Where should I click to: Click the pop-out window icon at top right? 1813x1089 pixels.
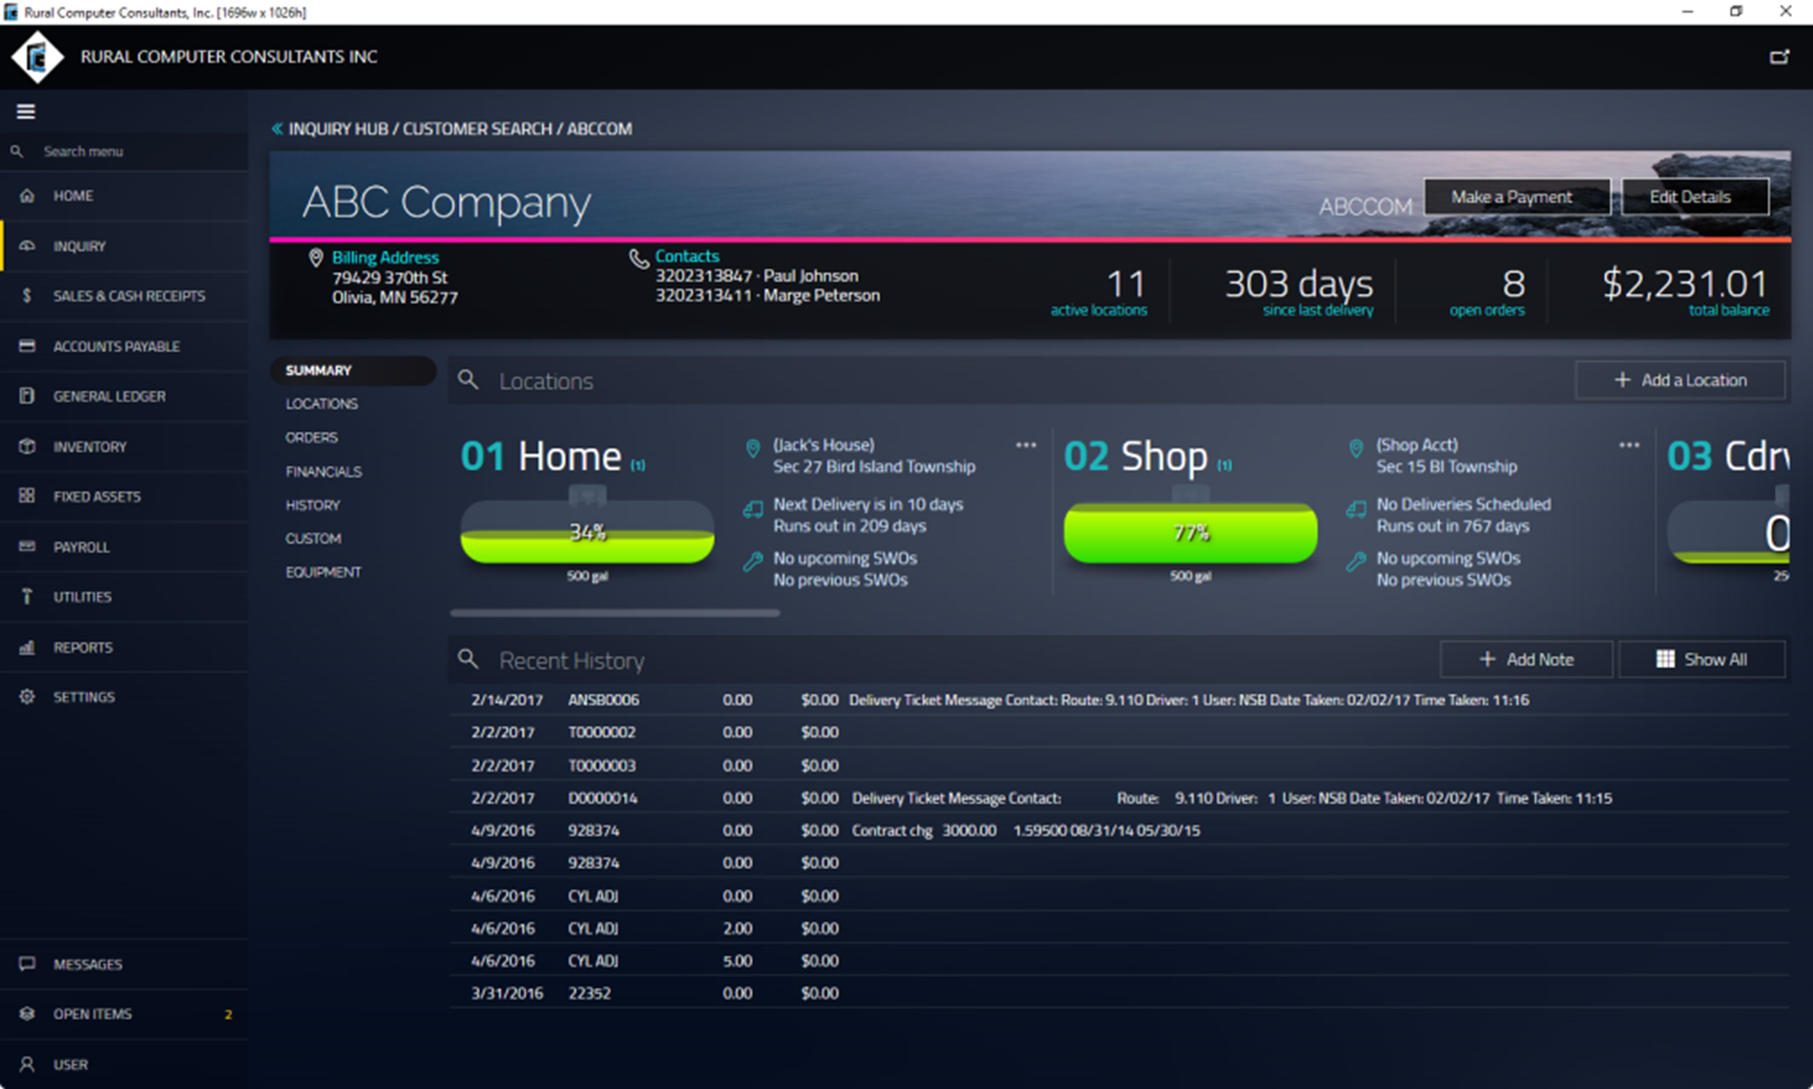1779,57
